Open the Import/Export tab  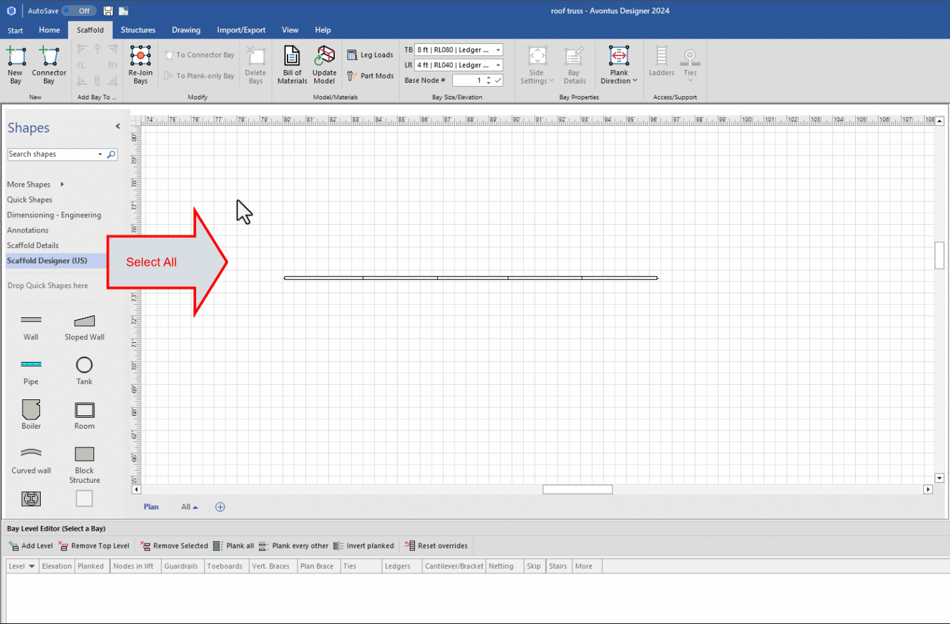241,30
